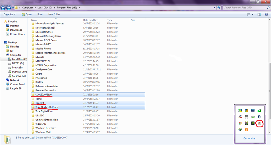Click the printer with green check tray icon
The height and width of the screenshot is (145, 271).
253,117
